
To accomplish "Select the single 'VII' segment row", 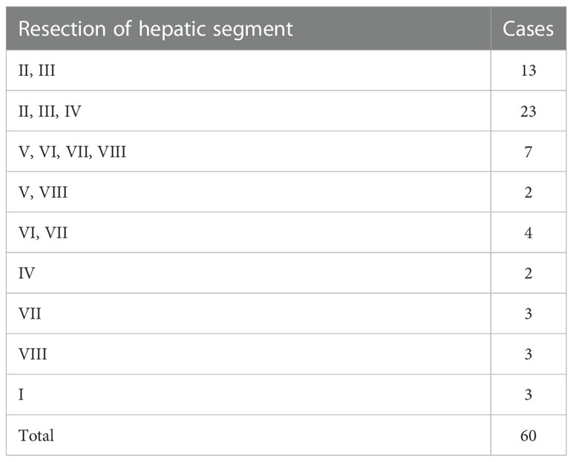I will 30,314.
